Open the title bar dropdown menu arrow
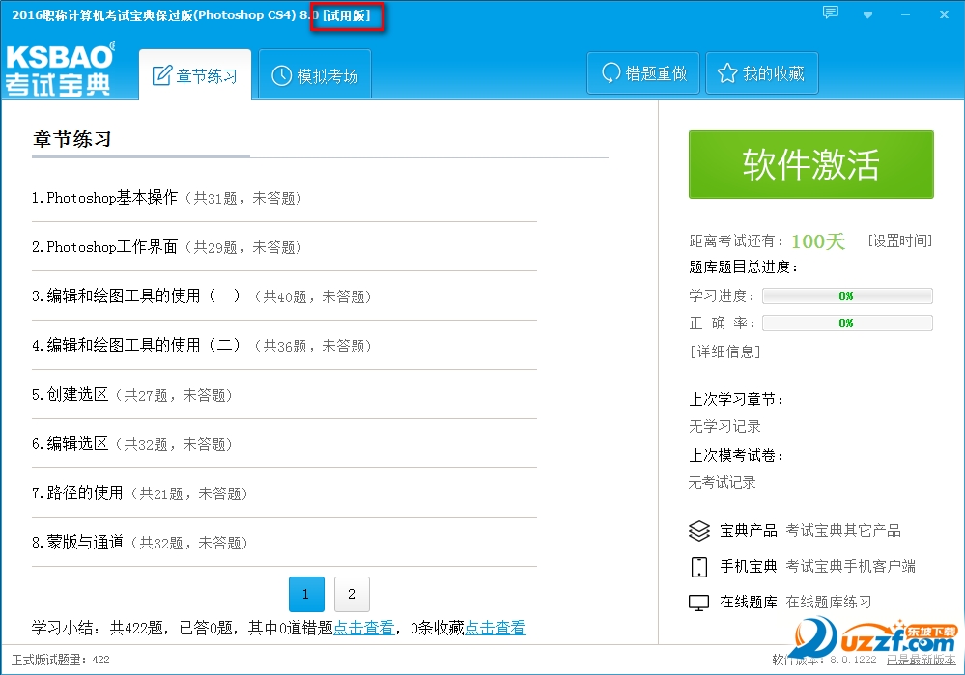This screenshot has height=675, width=965. tap(867, 14)
